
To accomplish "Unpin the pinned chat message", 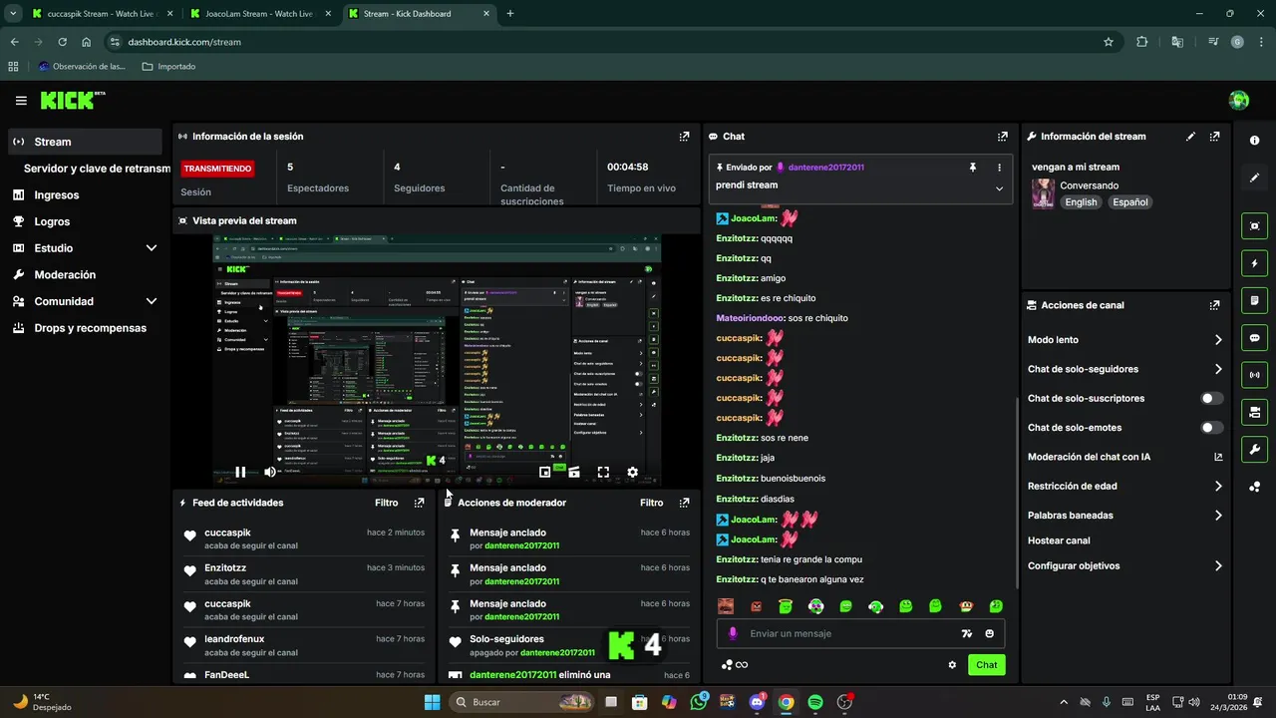I will click(x=973, y=168).
